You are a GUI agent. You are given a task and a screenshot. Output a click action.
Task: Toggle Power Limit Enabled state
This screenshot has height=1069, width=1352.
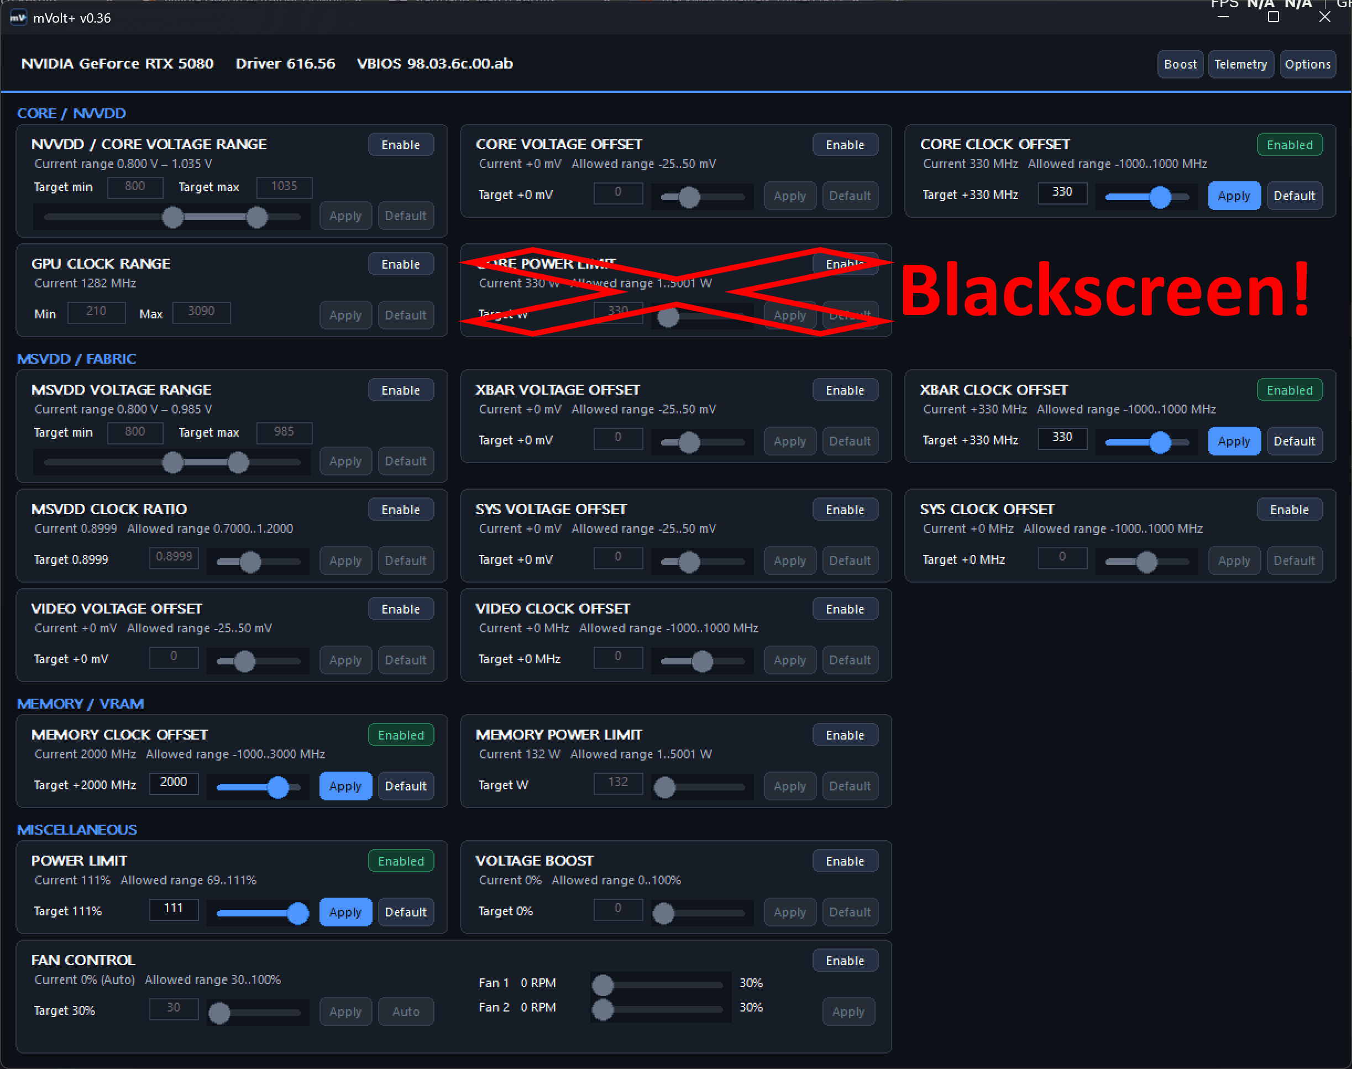[x=401, y=861]
